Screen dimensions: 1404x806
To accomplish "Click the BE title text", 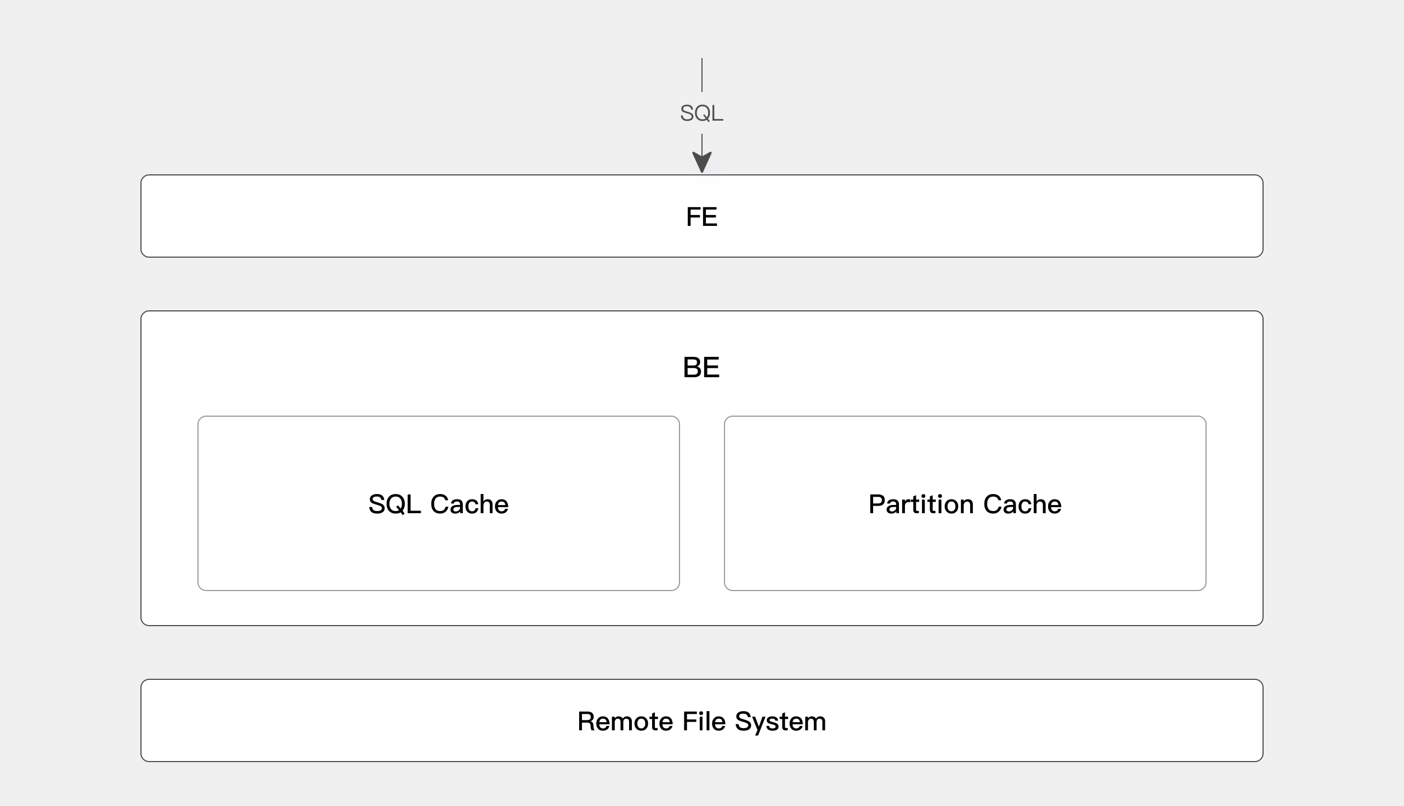I will [701, 367].
